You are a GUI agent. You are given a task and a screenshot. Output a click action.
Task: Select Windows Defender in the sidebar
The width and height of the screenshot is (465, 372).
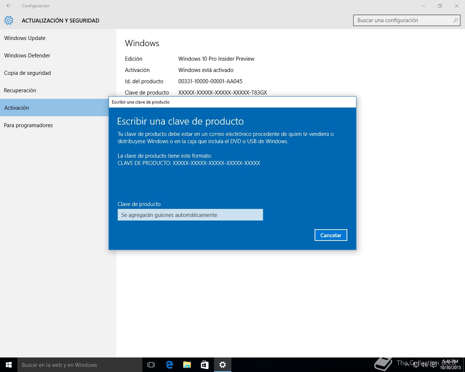[58, 55]
